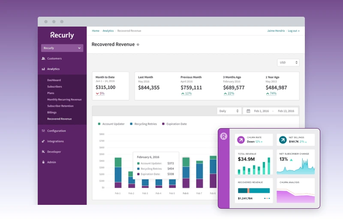Click the Configuration sliders icon
The image size is (343, 222).
tap(43, 131)
